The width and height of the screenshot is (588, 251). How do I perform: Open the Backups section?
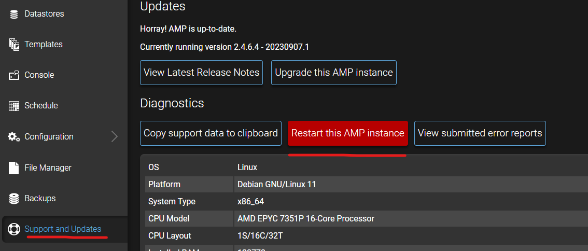tap(40, 198)
